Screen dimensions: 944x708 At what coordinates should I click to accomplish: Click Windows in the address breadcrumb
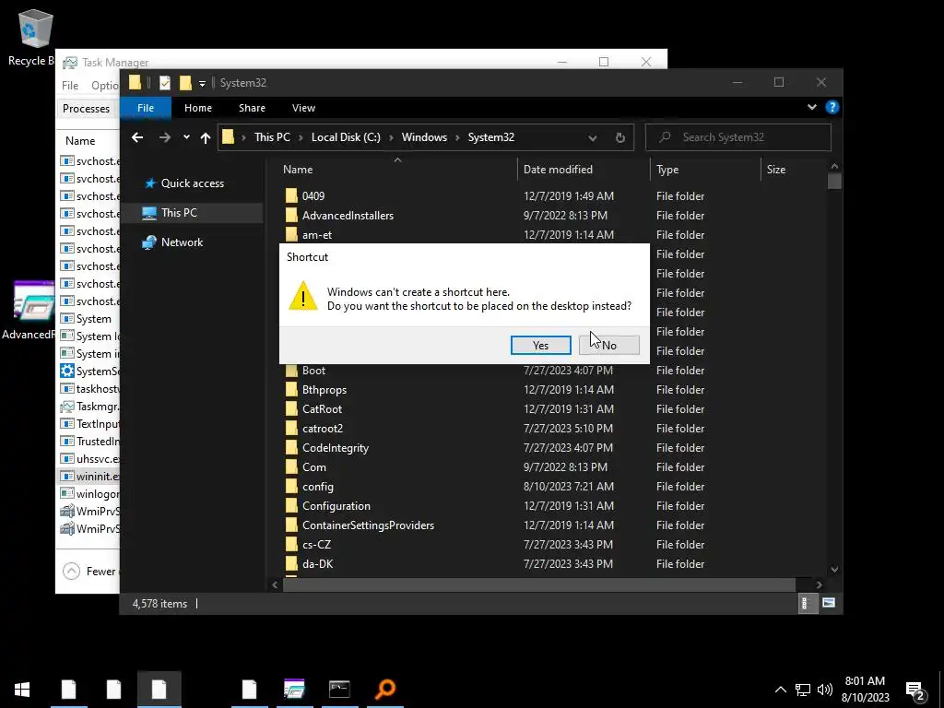pyautogui.click(x=424, y=137)
